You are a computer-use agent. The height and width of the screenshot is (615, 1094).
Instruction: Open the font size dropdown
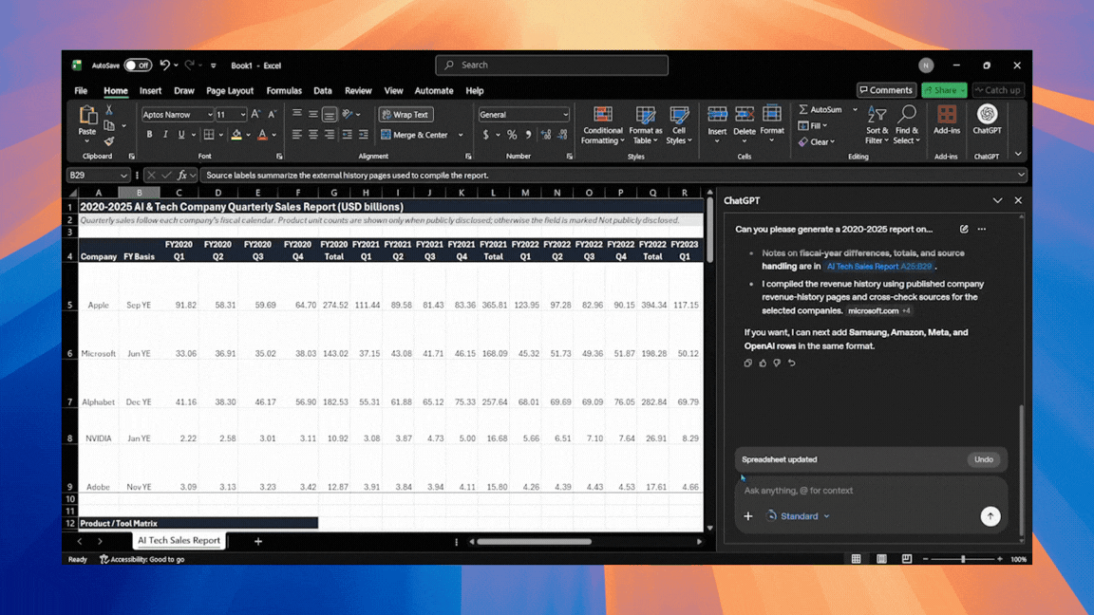(x=243, y=114)
